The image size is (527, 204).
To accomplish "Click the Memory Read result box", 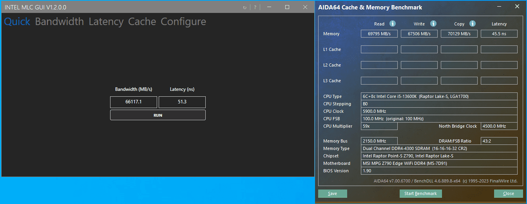I will [x=379, y=34].
